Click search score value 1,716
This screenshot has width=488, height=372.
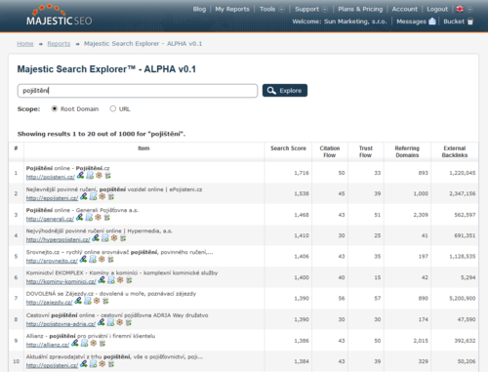[x=302, y=173]
